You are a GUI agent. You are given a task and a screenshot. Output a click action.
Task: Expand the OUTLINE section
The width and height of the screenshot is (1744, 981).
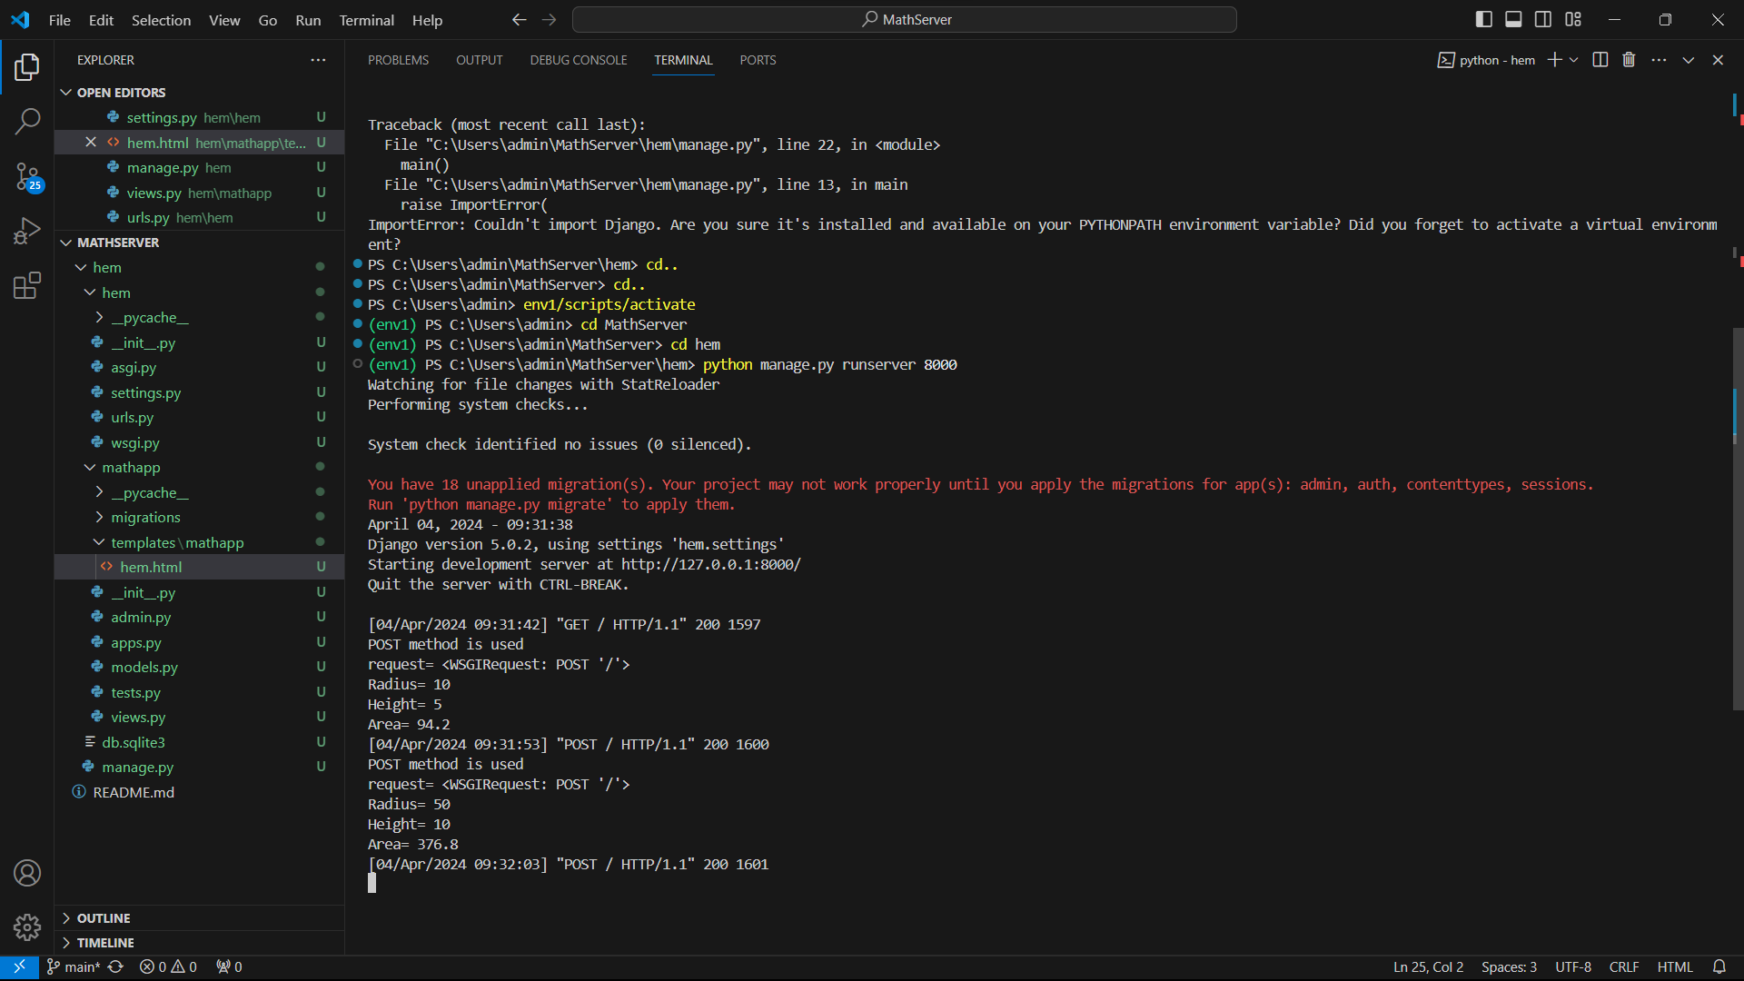tap(104, 918)
